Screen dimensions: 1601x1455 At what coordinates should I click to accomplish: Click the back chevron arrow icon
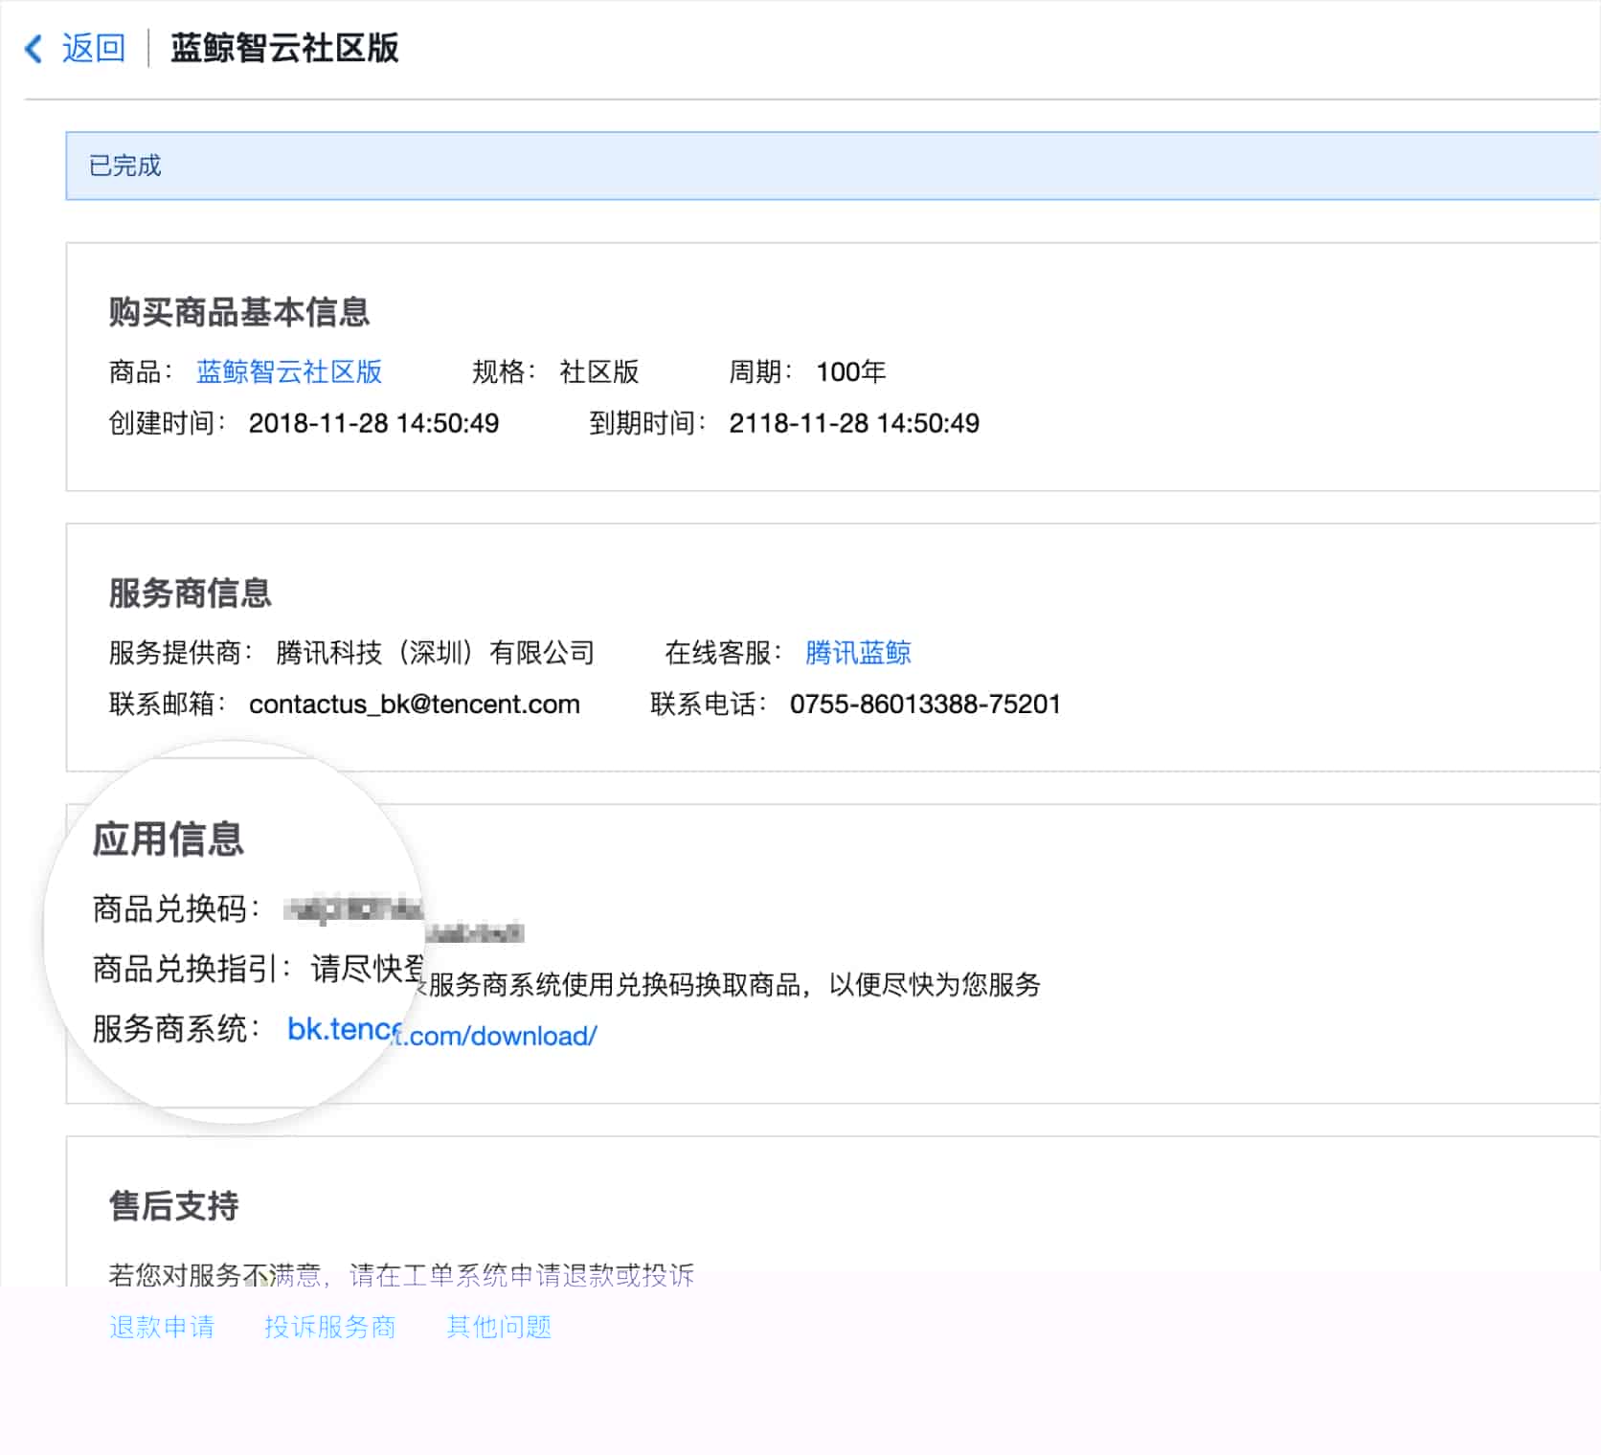pos(34,48)
